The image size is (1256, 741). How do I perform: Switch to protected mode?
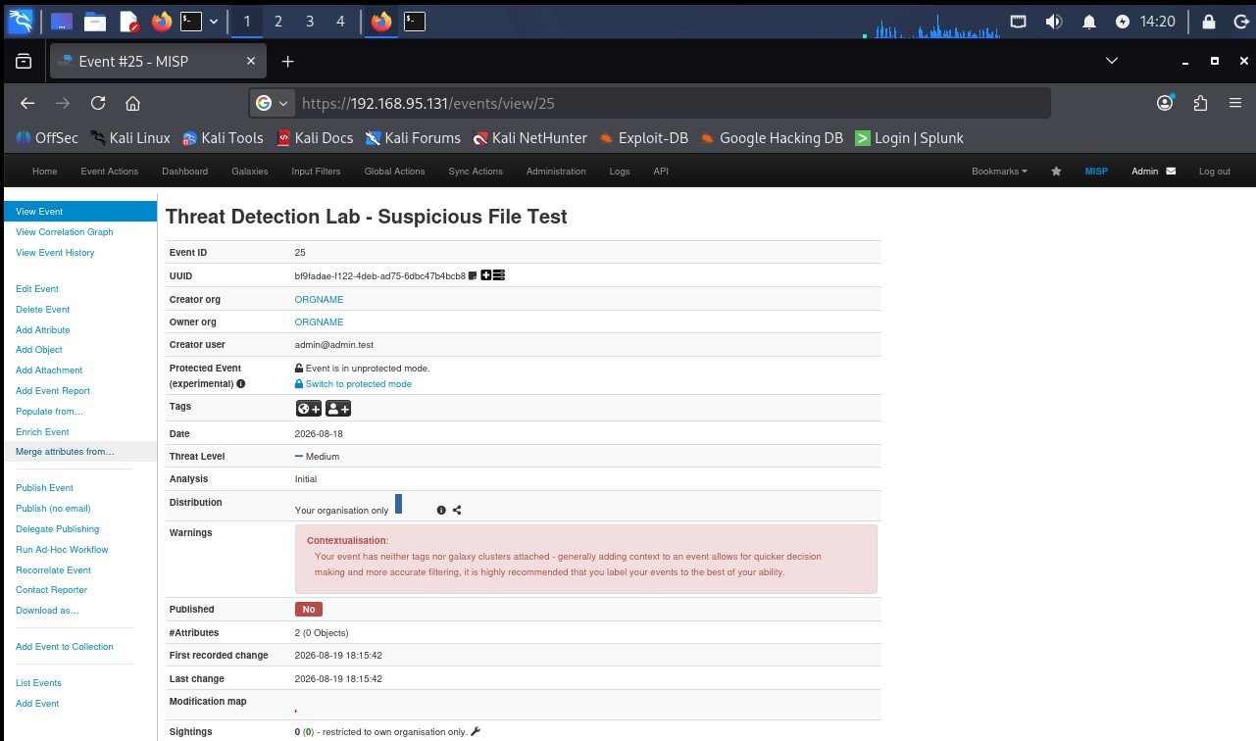(x=353, y=384)
